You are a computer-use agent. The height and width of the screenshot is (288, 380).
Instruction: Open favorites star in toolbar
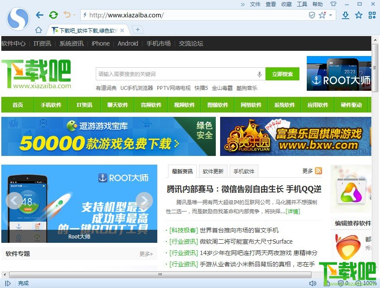(359, 15)
